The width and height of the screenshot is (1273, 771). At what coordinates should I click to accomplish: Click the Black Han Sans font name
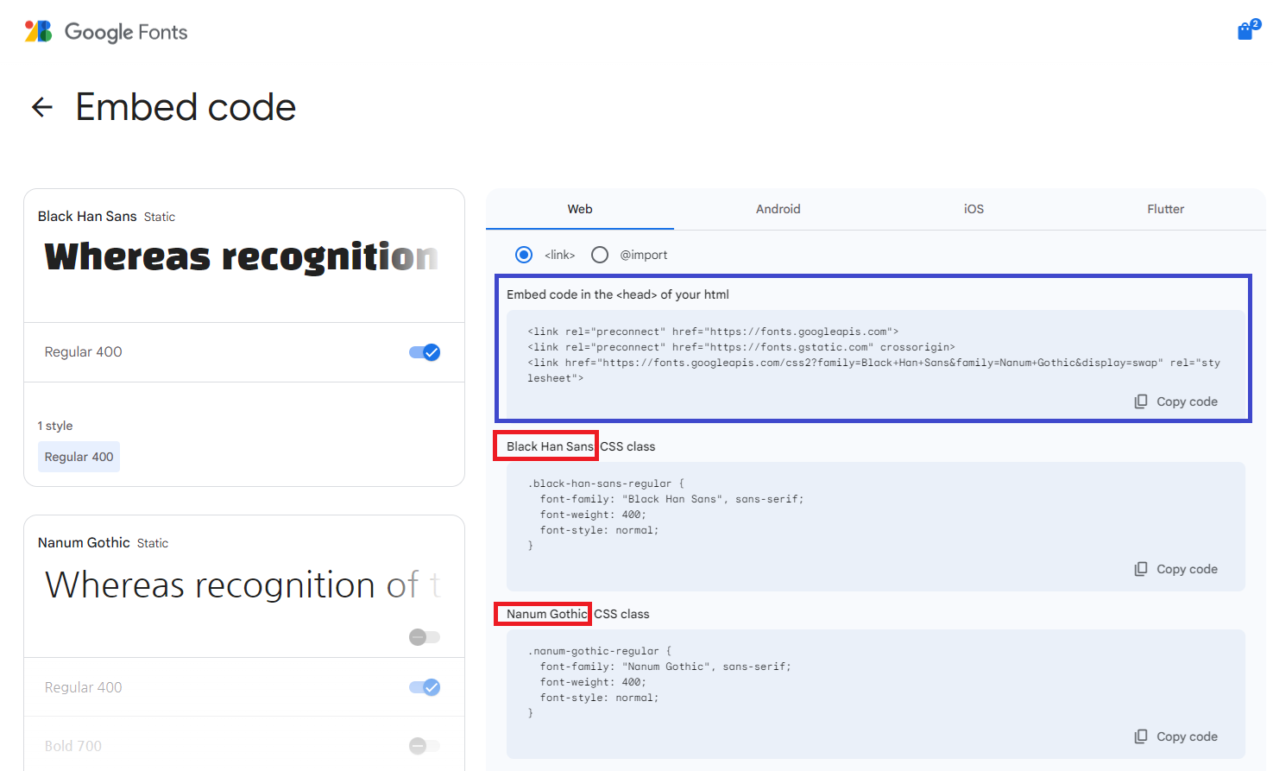pyautogui.click(x=87, y=216)
